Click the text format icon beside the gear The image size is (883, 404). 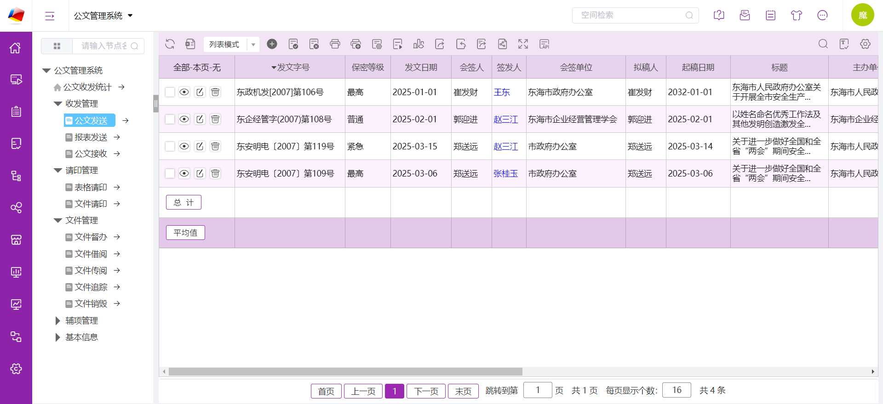[x=844, y=44]
